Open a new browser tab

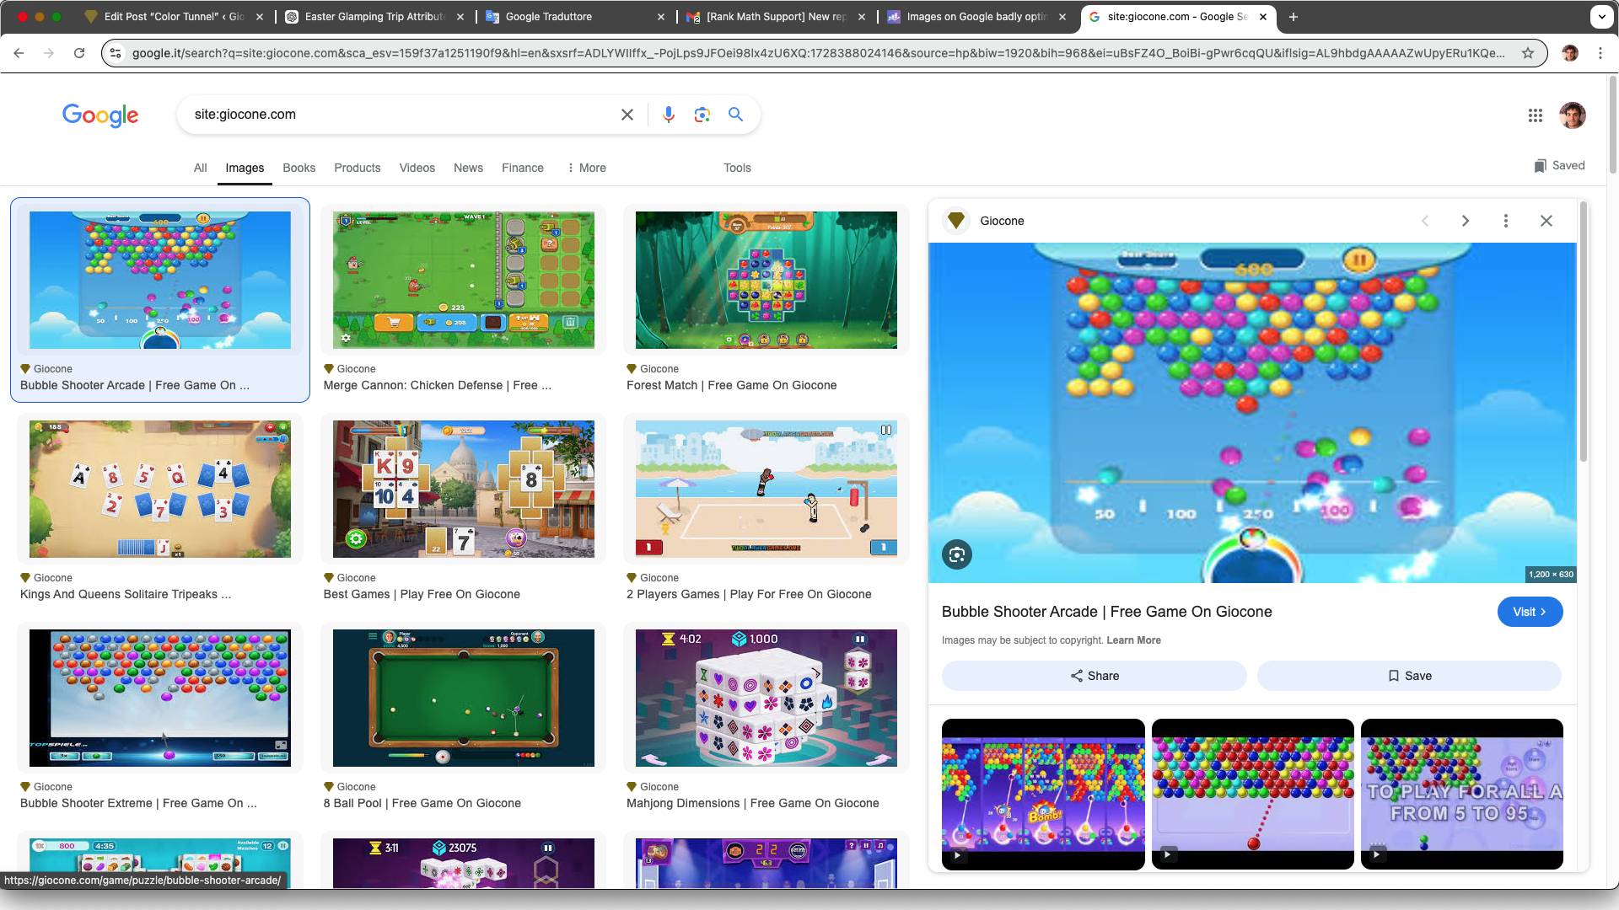coord(1293,17)
